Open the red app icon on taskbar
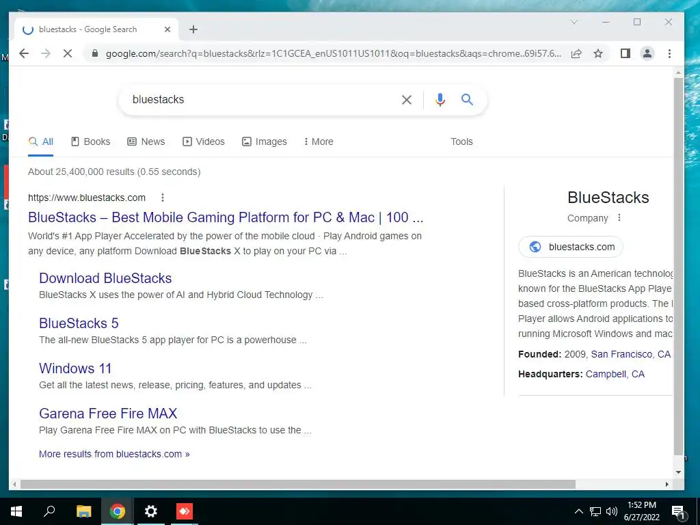700x525 pixels. click(x=185, y=511)
